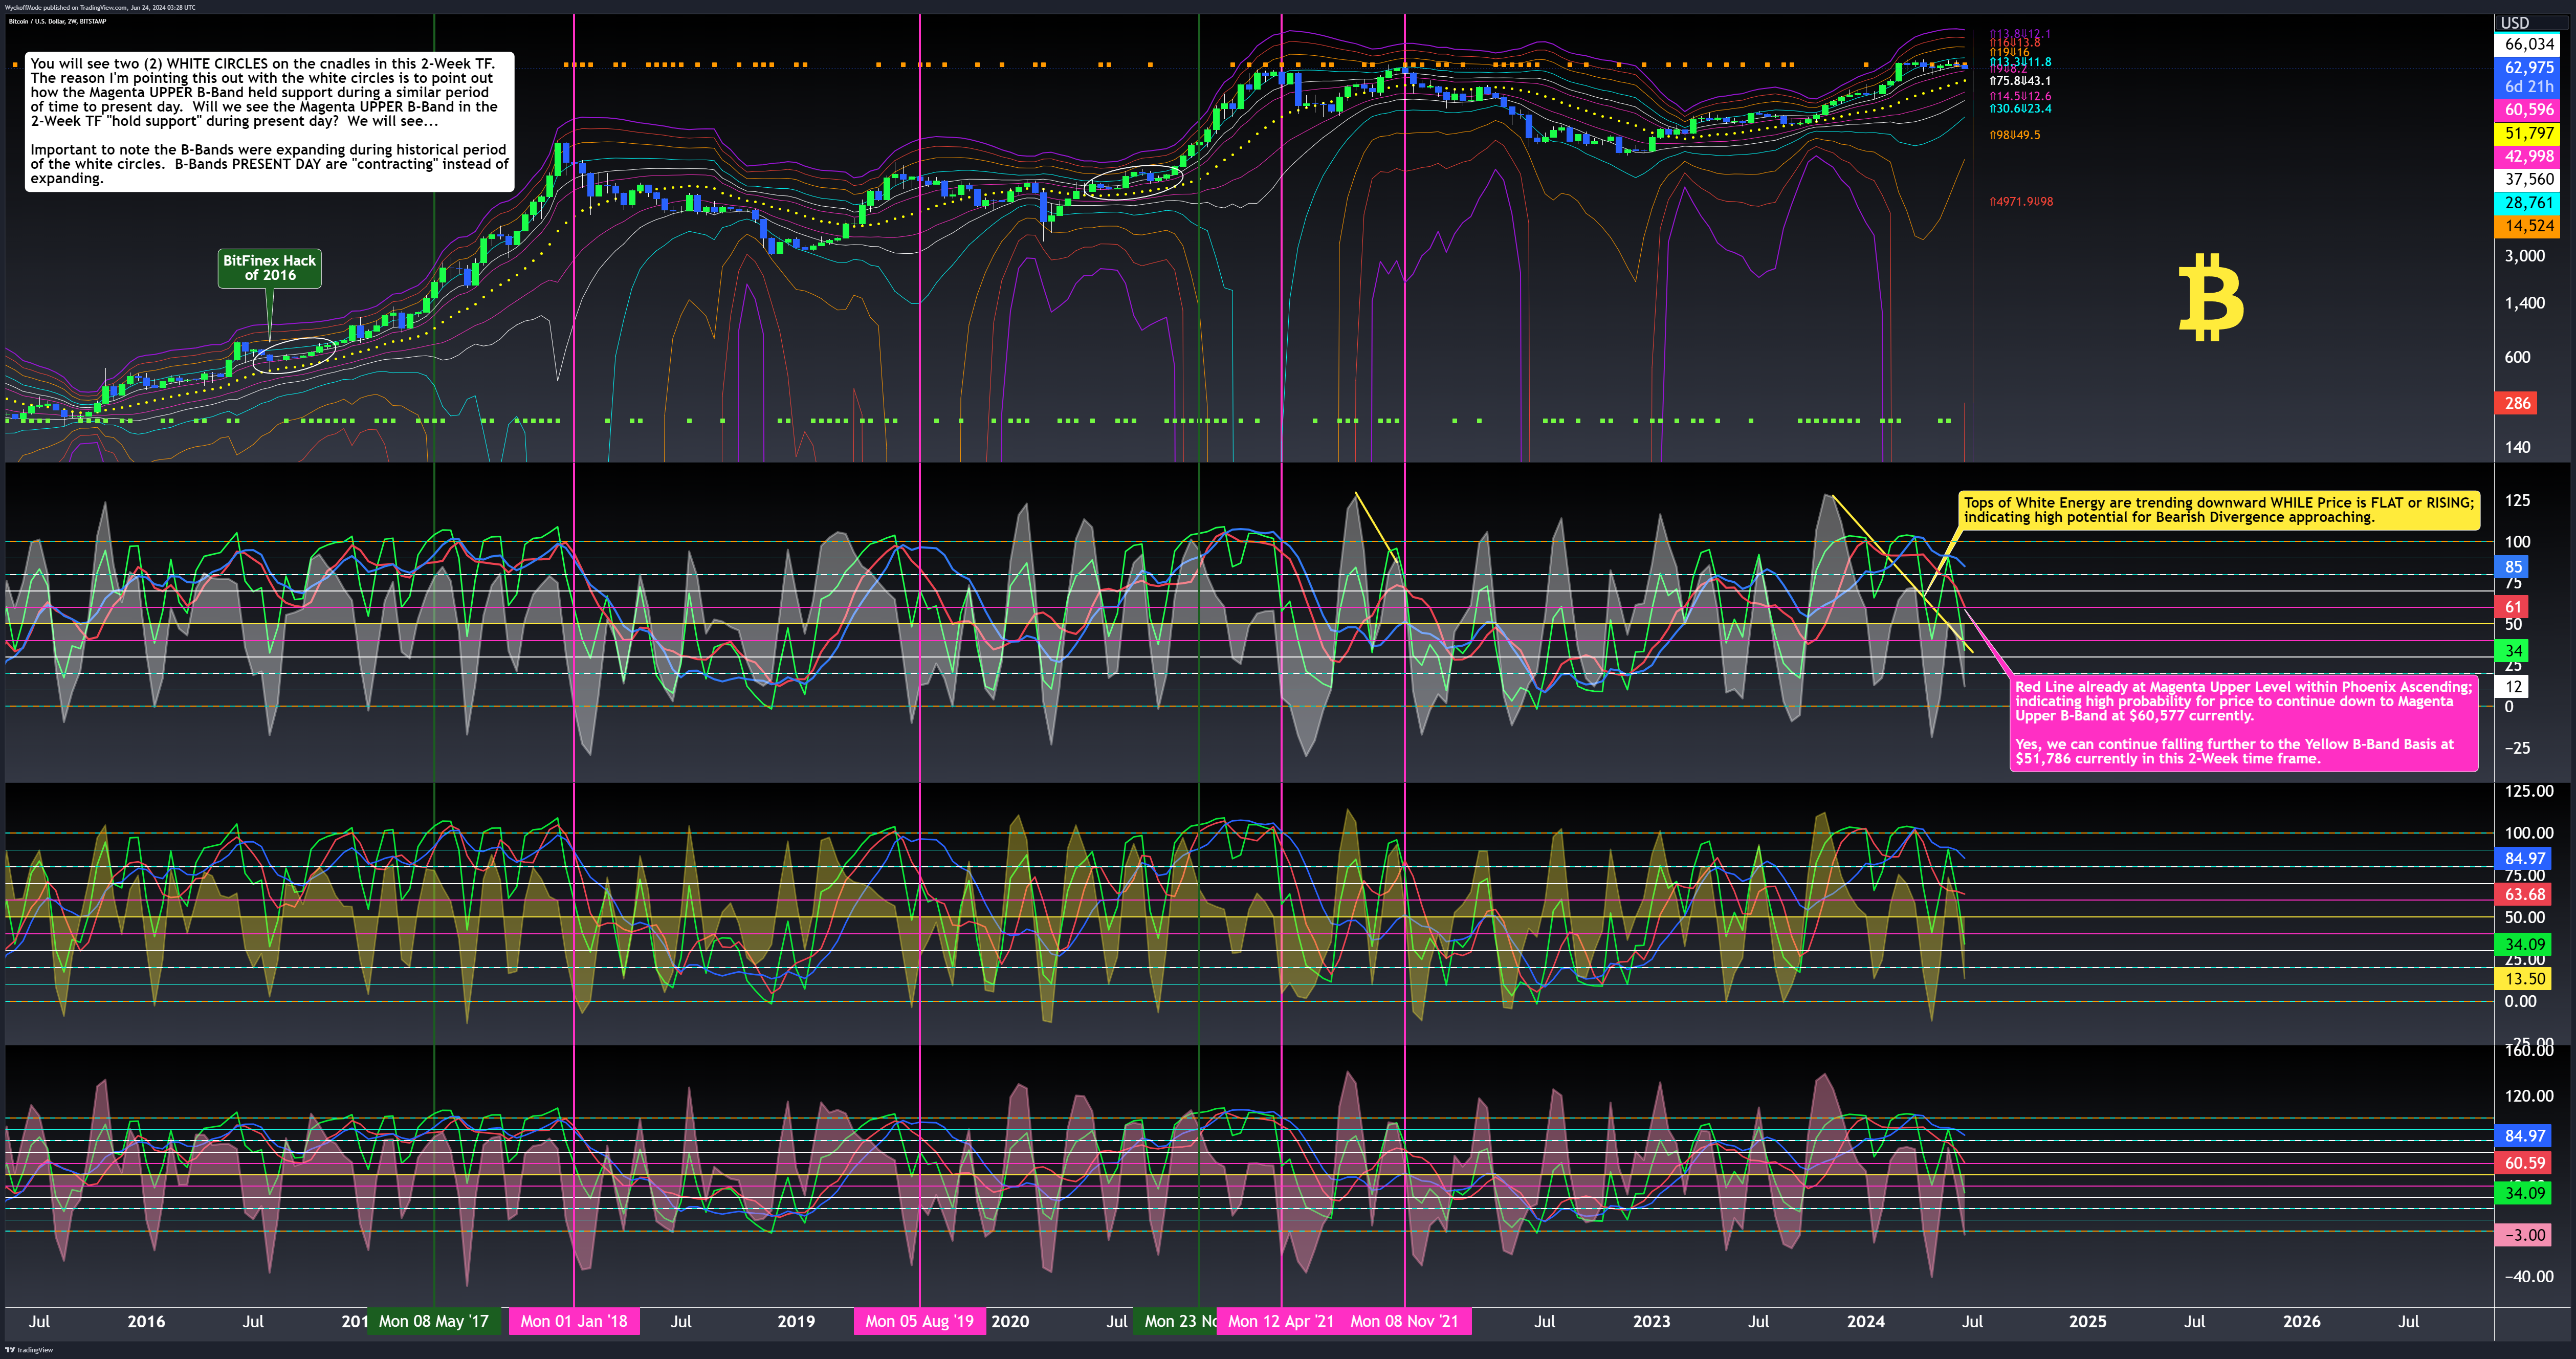Image resolution: width=2576 pixels, height=1359 pixels.
Task: Click the cyan 28,761 price label
Action: click(x=2528, y=203)
